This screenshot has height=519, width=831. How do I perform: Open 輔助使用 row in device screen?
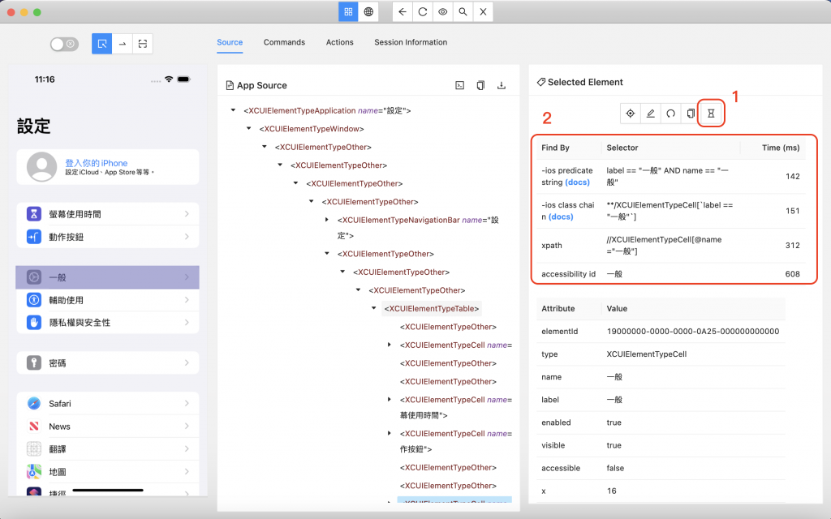tap(108, 300)
